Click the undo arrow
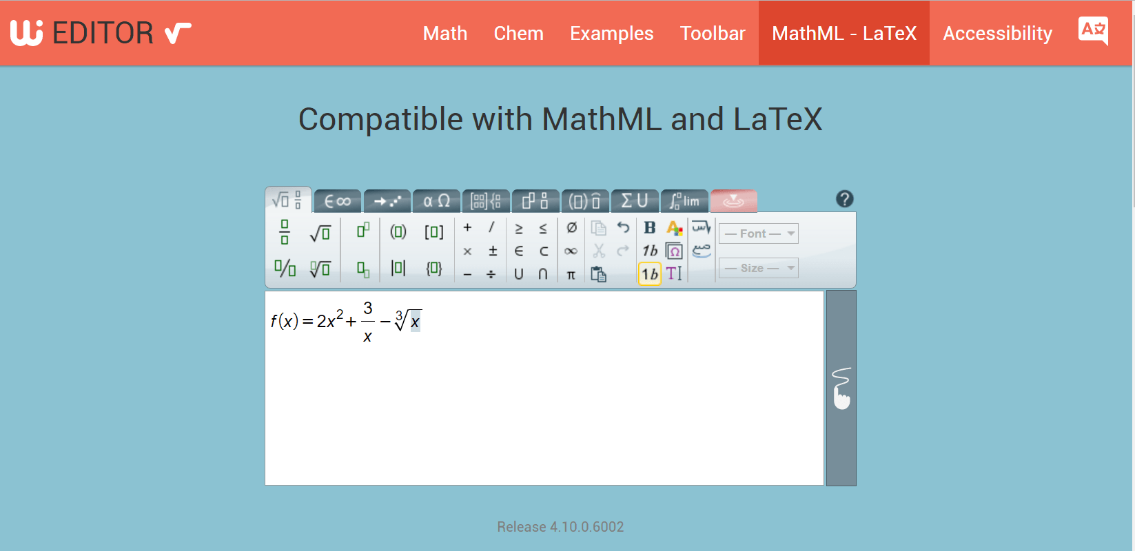The image size is (1135, 551). coord(623,227)
